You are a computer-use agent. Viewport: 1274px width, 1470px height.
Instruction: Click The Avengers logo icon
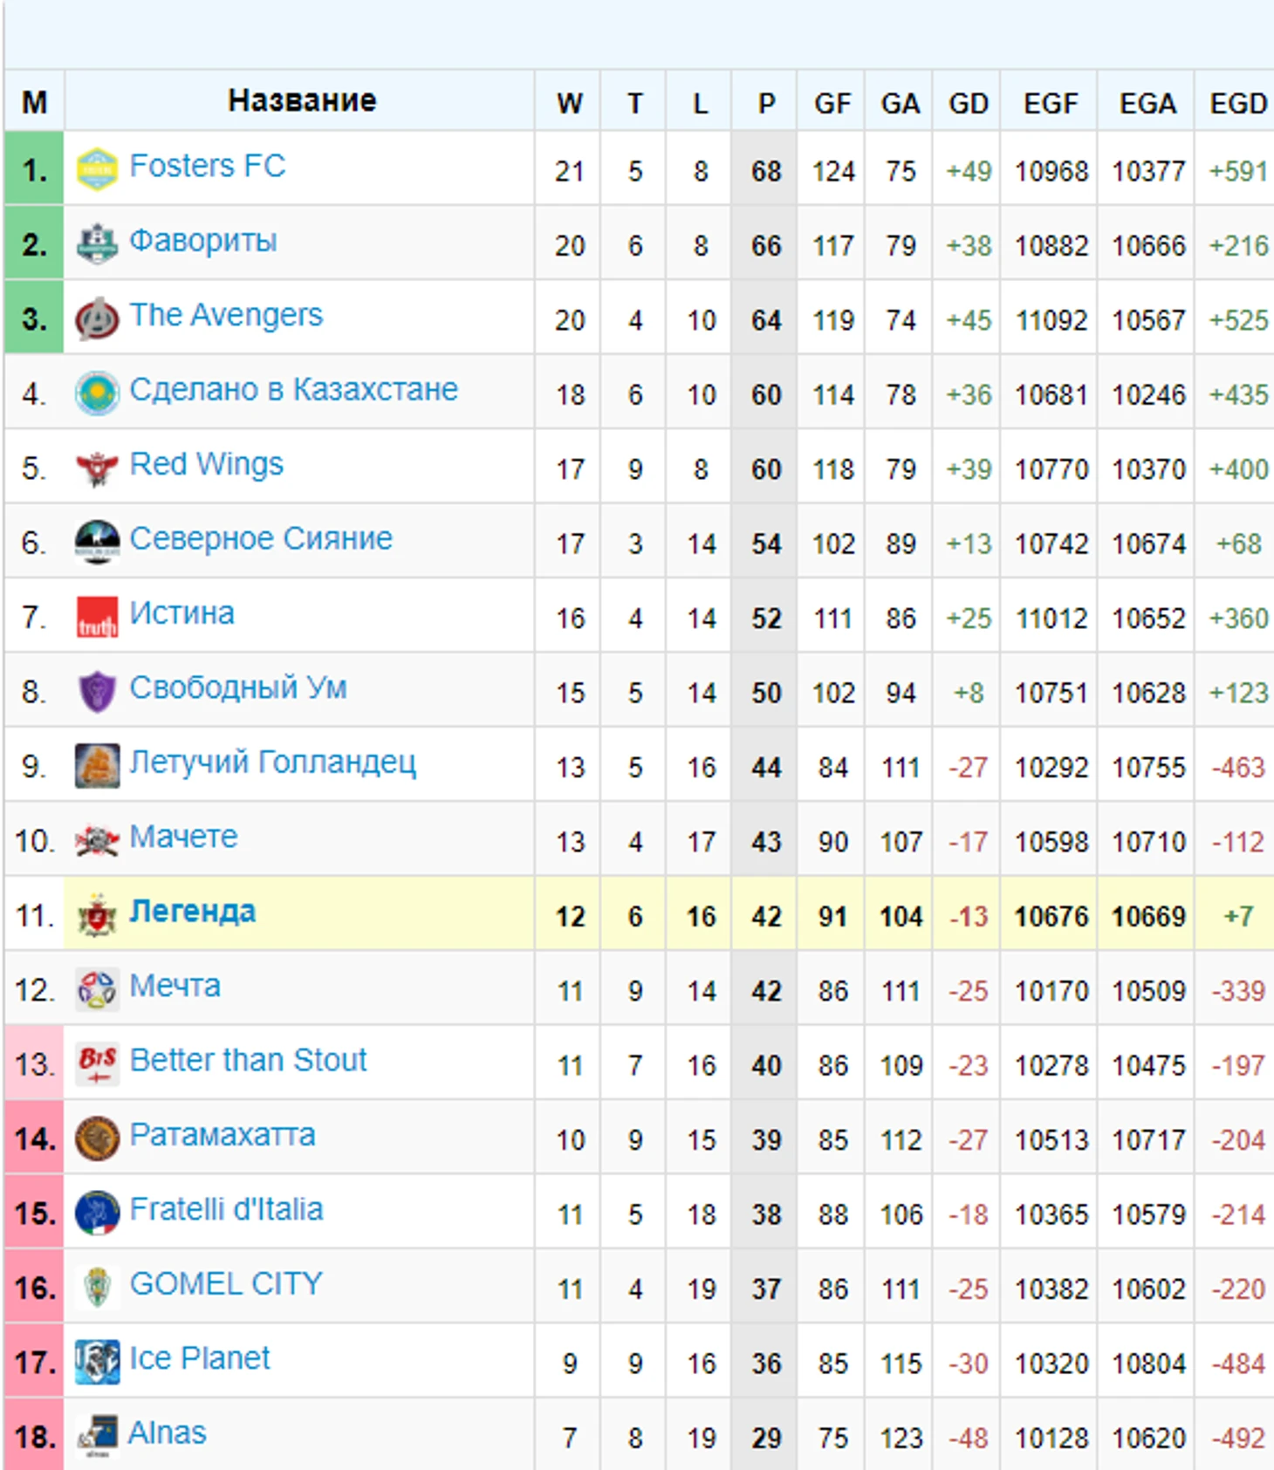(97, 318)
